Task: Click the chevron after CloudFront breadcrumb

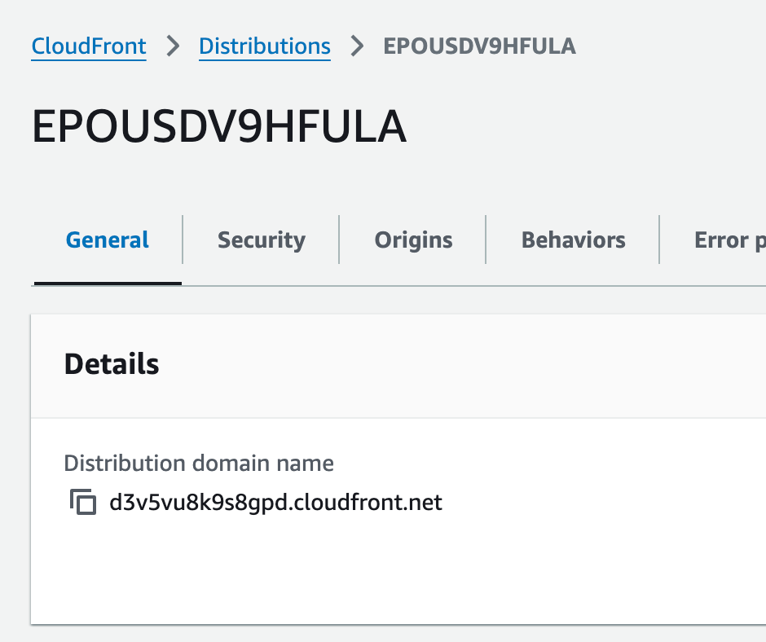Action: 173,46
